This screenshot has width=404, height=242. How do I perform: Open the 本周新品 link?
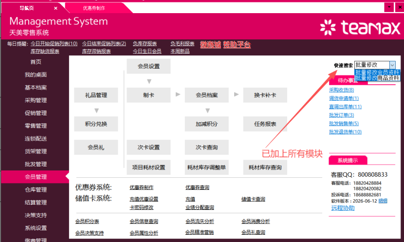[180, 51]
